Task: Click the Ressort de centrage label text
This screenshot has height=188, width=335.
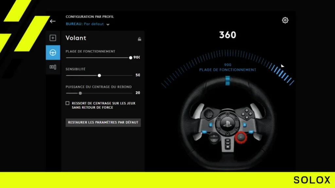Action: pyautogui.click(x=104, y=105)
